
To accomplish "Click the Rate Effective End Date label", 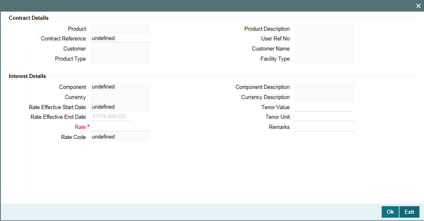I will (x=58, y=117).
